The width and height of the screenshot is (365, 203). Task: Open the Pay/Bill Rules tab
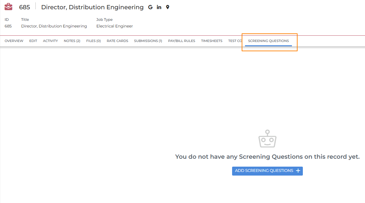(182, 41)
